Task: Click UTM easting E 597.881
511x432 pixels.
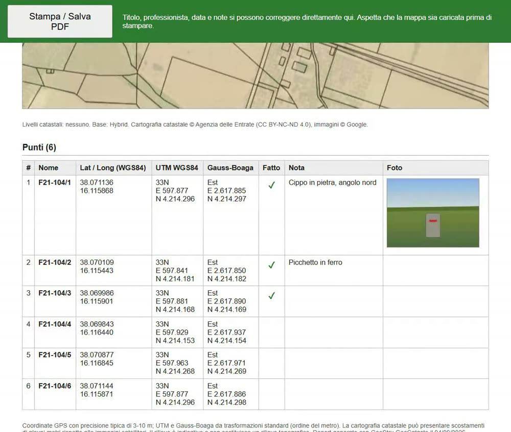Action: tap(172, 301)
